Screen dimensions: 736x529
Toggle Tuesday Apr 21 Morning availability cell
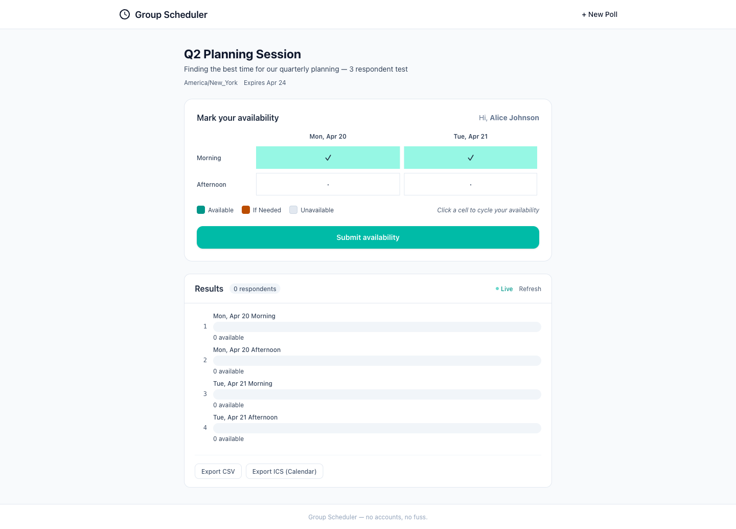pos(470,158)
